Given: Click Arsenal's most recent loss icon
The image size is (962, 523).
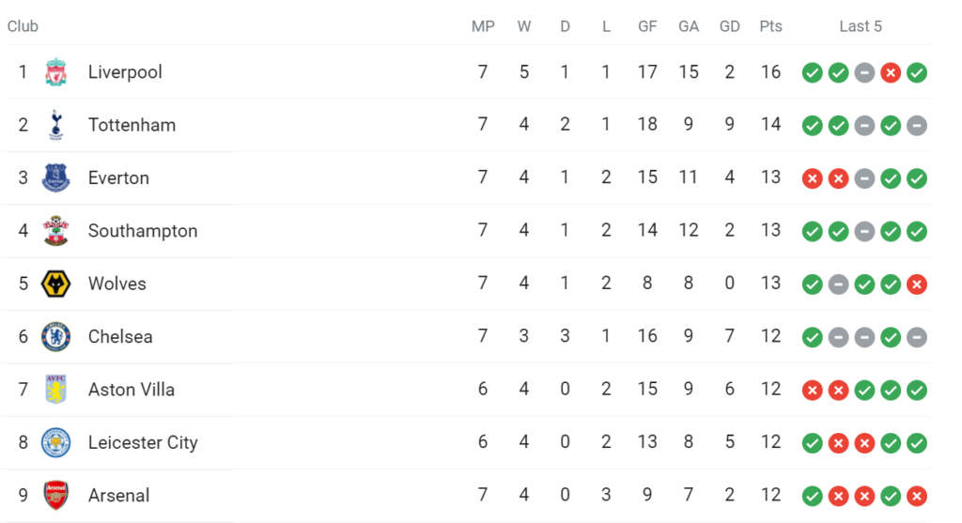Looking at the screenshot, I should [x=917, y=496].
